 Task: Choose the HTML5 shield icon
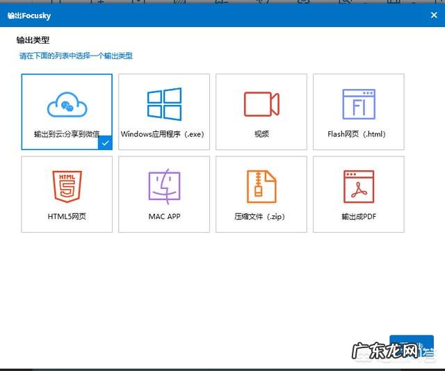[x=67, y=186]
